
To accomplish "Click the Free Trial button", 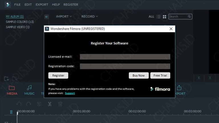I will (160, 75).
